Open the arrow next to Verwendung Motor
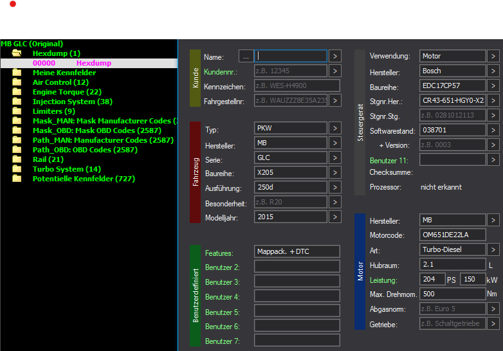The width and height of the screenshot is (503, 351). tap(493, 56)
